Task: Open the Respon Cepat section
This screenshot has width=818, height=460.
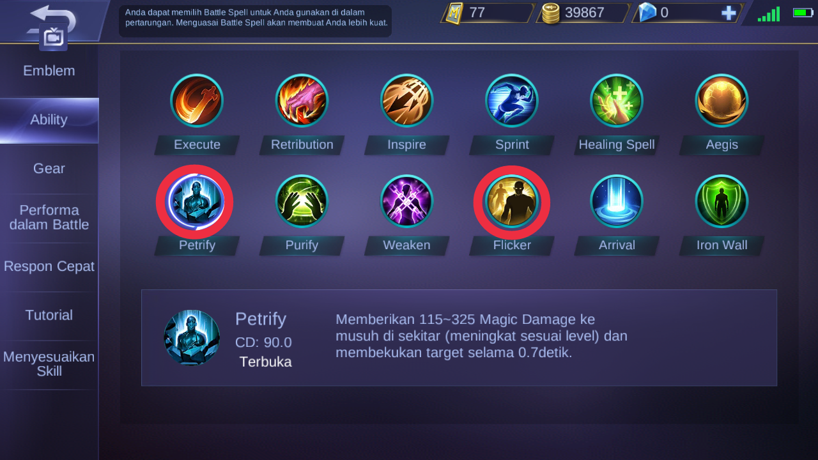Action: (49, 266)
